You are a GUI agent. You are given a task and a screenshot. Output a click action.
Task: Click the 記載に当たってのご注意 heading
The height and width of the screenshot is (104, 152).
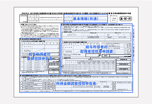pyautogui.click(x=28, y=25)
